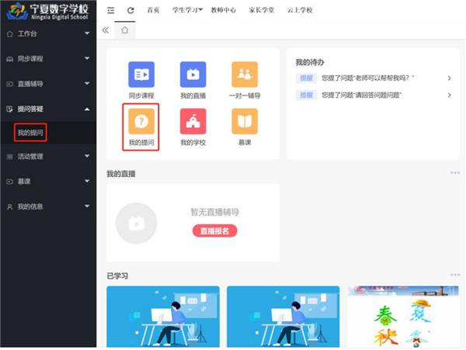The image size is (466, 350).
Task: Click the 已学习 section heading
Action: pos(117,275)
